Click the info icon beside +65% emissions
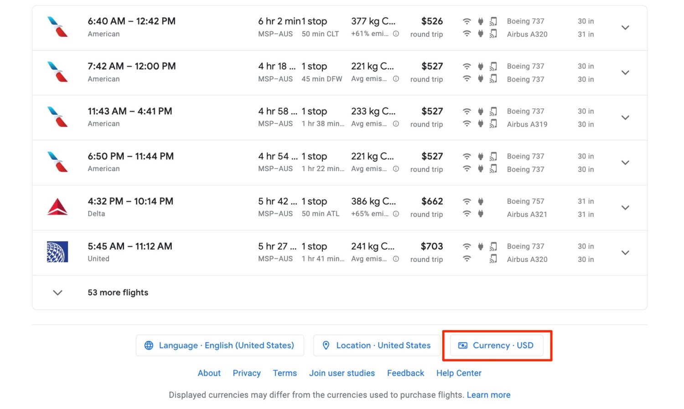This screenshot has width=684, height=409. (x=396, y=214)
